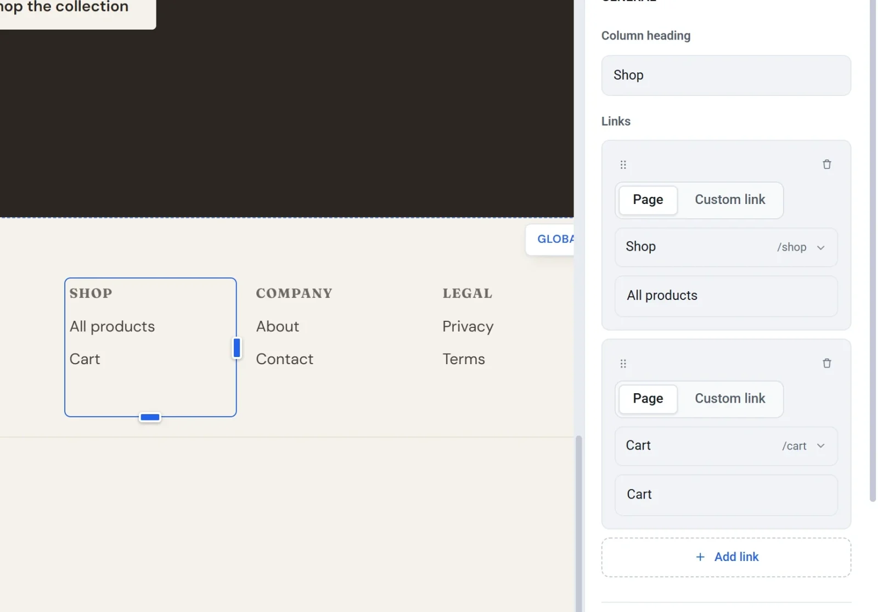
Task: Click the canvas preview vertical scrollbar
Action: click(578, 524)
